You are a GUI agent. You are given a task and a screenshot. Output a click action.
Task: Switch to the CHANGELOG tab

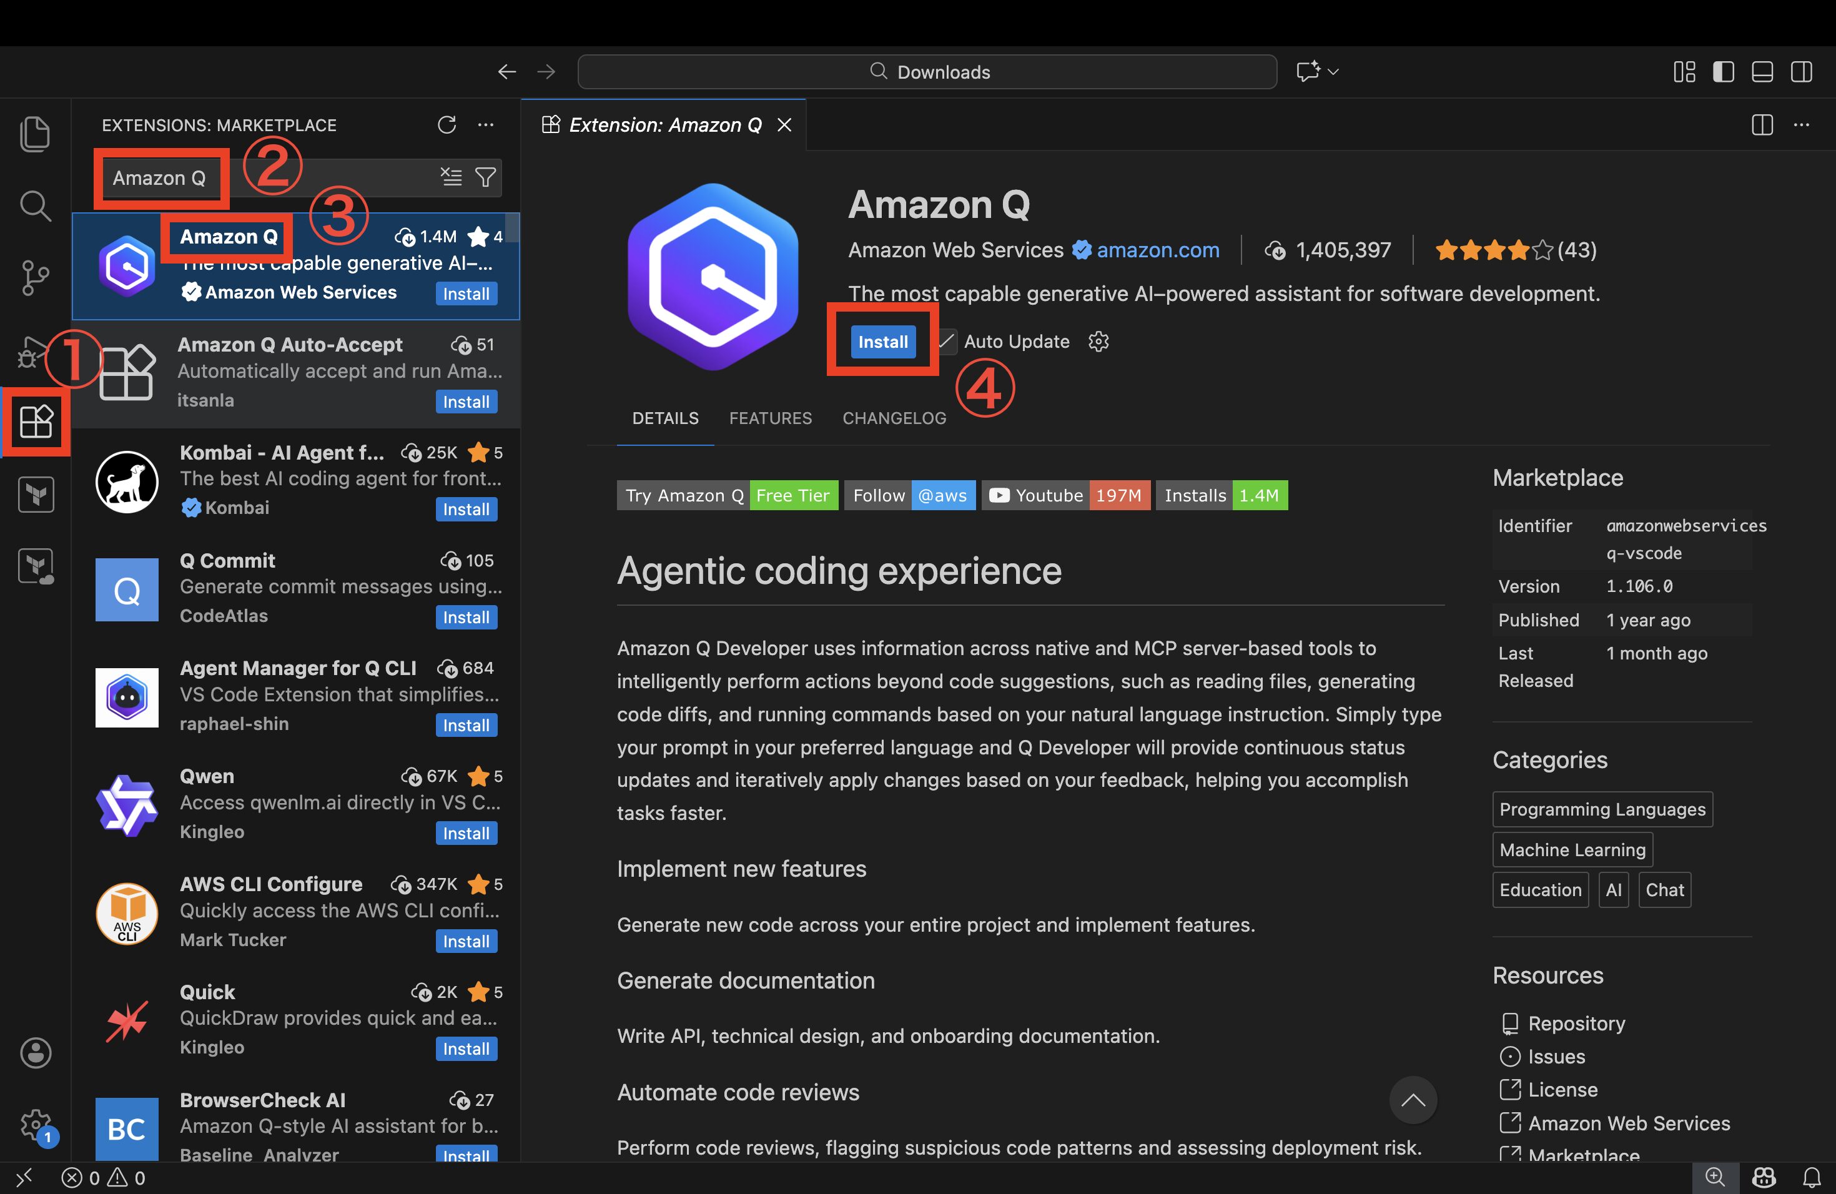click(x=893, y=418)
